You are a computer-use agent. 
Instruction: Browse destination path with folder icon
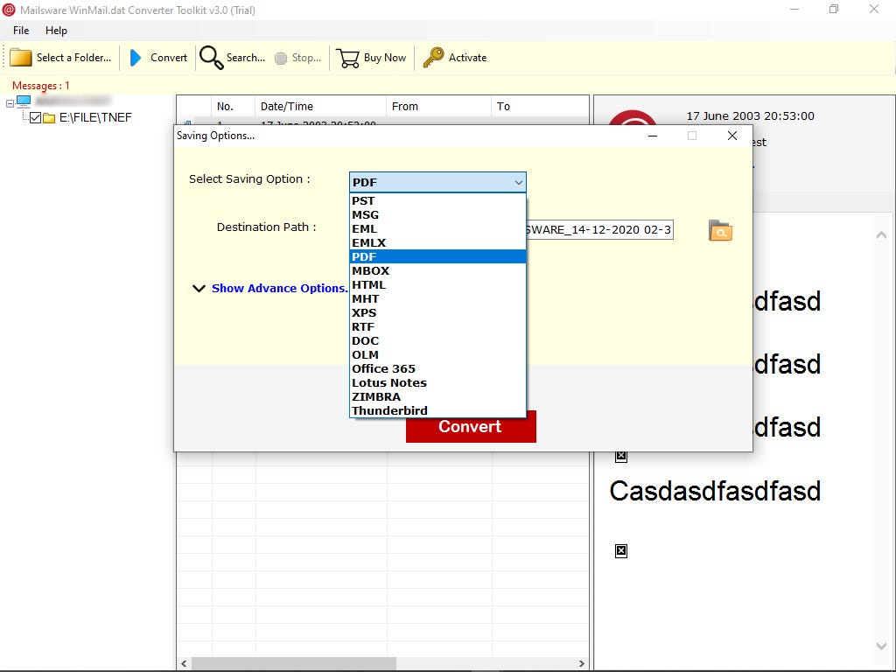(720, 230)
